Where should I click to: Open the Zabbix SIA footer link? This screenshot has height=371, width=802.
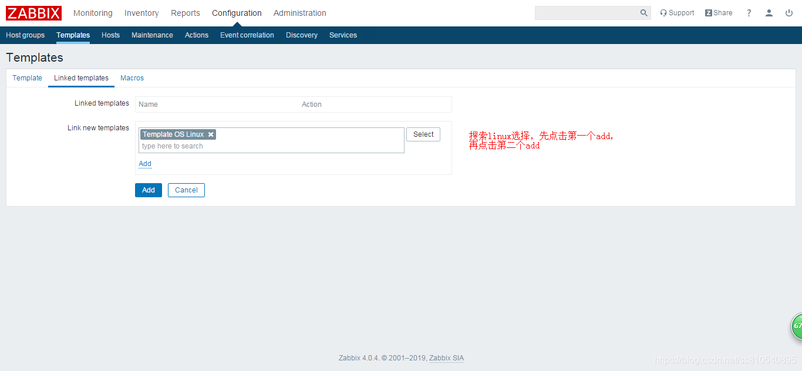pyautogui.click(x=446, y=358)
